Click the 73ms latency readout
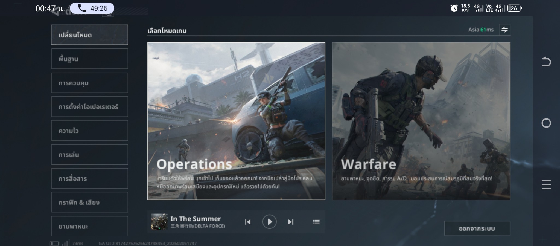The width and height of the screenshot is (560, 246). (x=78, y=243)
